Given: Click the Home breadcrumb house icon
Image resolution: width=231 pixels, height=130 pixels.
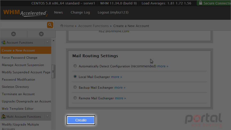Looking at the screenshot, I should pyautogui.click(x=62, y=26).
